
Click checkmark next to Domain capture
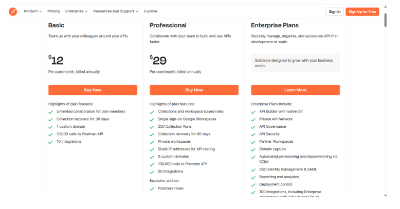coord(253,149)
